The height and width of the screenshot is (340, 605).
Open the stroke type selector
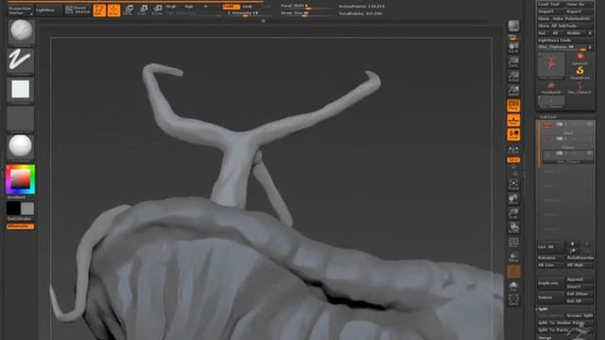pyautogui.click(x=21, y=60)
